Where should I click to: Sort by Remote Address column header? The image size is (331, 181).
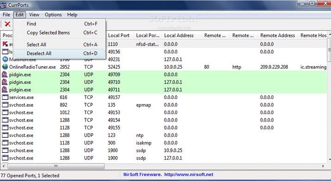277,35
